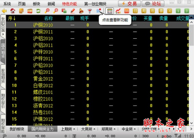194x138 pixels.
Task: Click the vertical scrollbar down arrow
Action: (x=191, y=123)
